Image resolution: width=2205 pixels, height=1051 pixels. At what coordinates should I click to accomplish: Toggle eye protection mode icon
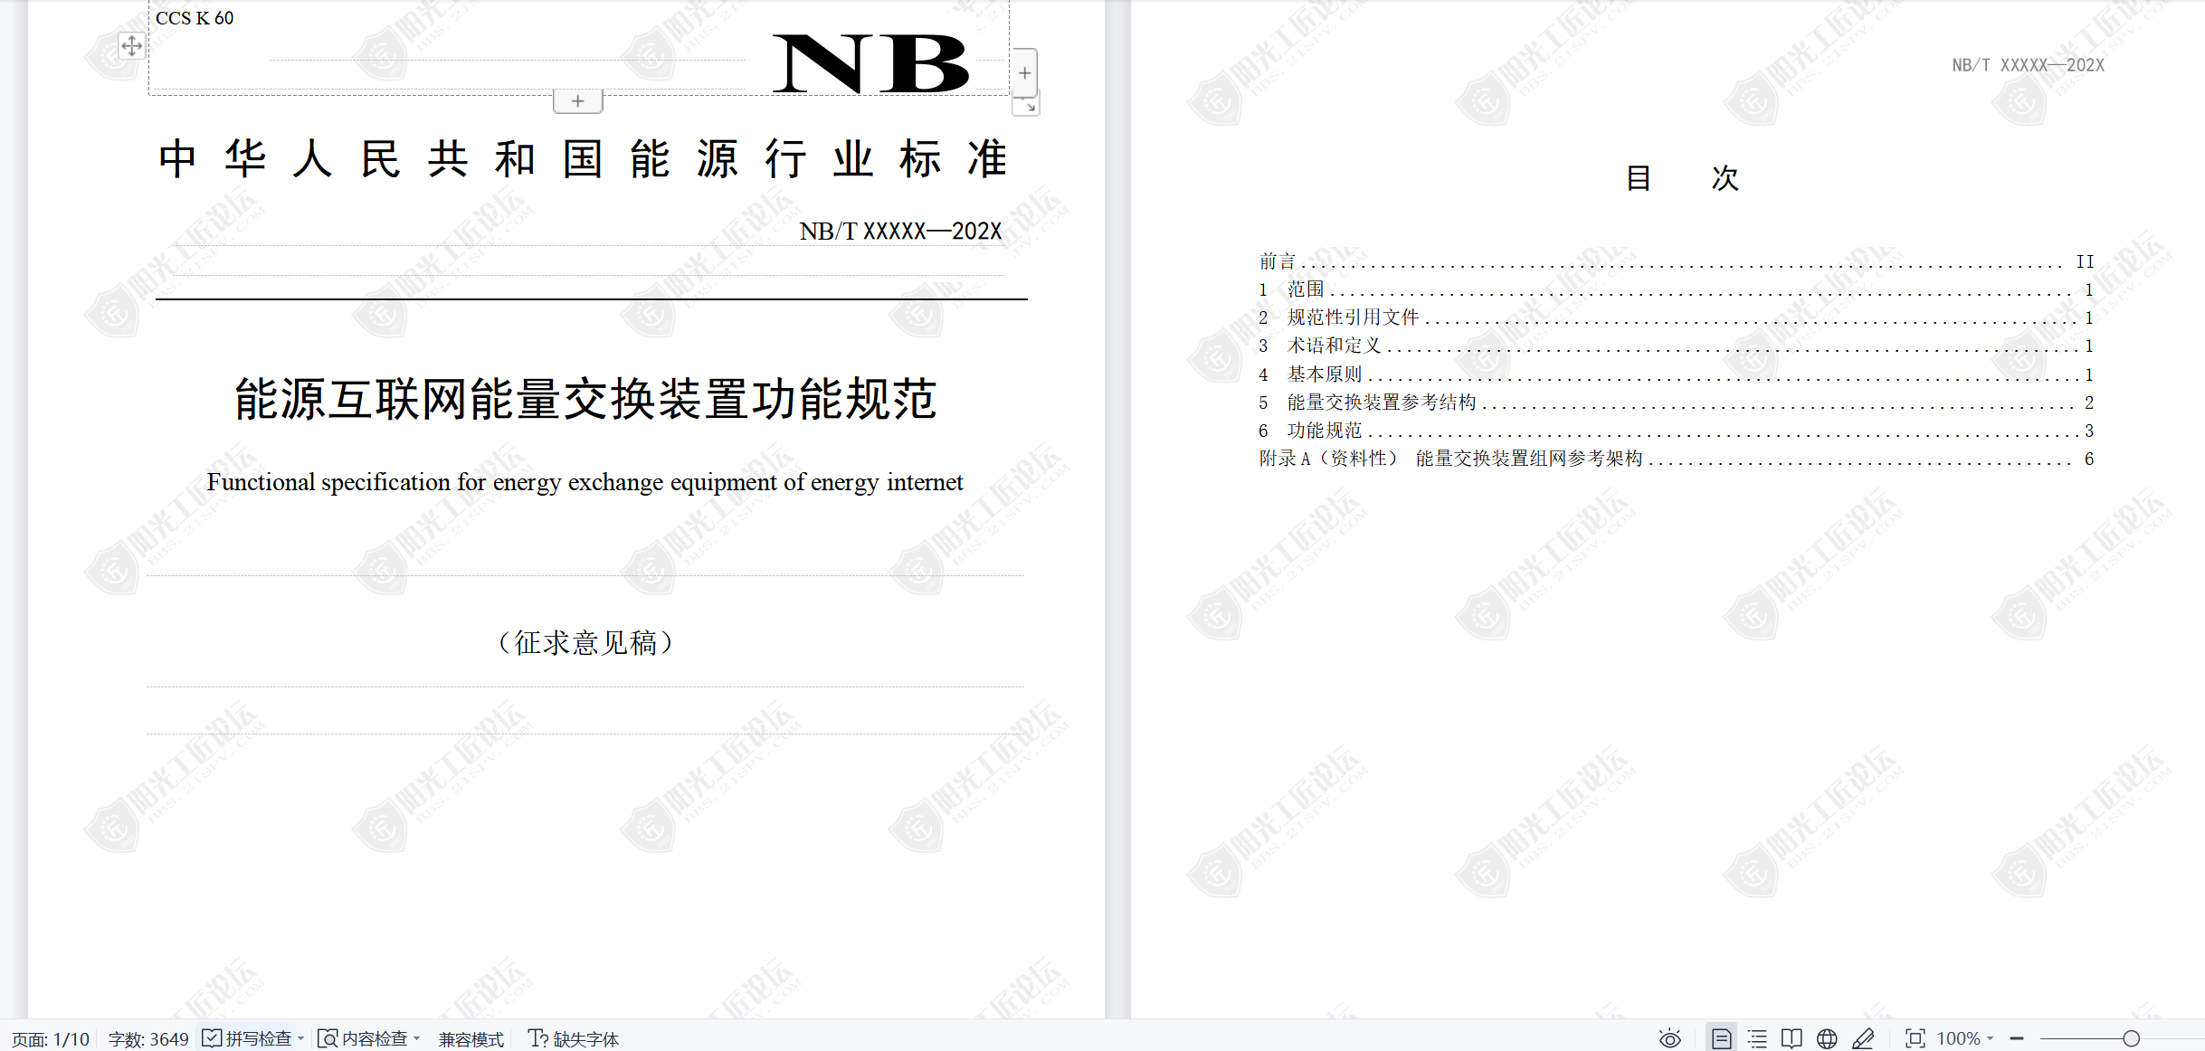[1670, 1038]
